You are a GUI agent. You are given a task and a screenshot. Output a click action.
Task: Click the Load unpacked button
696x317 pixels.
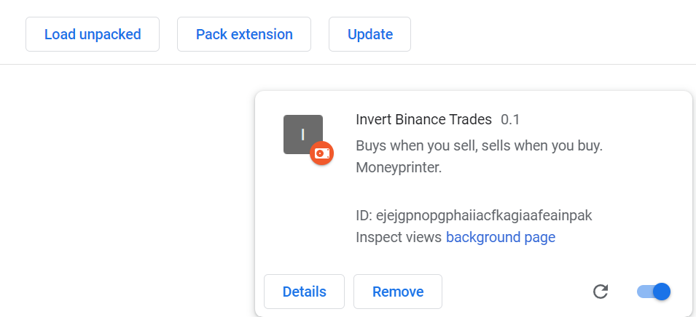93,34
